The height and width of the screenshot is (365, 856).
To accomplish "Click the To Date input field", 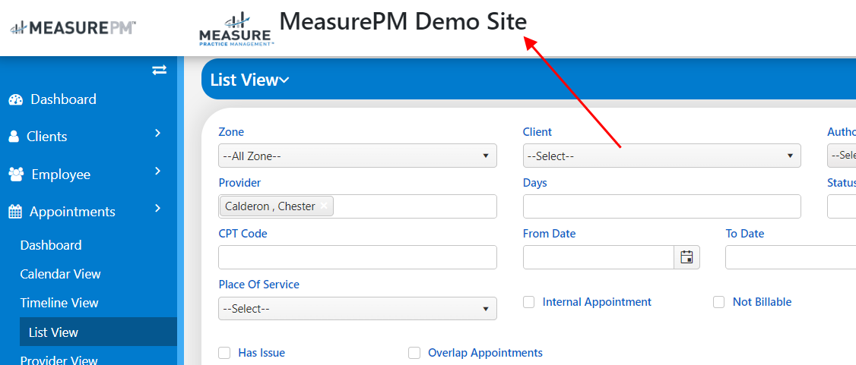I will tap(791, 257).
